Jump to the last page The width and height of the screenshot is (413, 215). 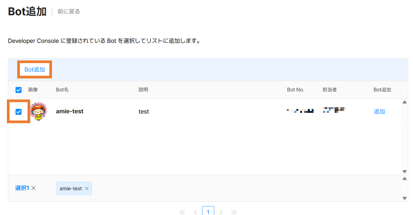tap(234, 212)
